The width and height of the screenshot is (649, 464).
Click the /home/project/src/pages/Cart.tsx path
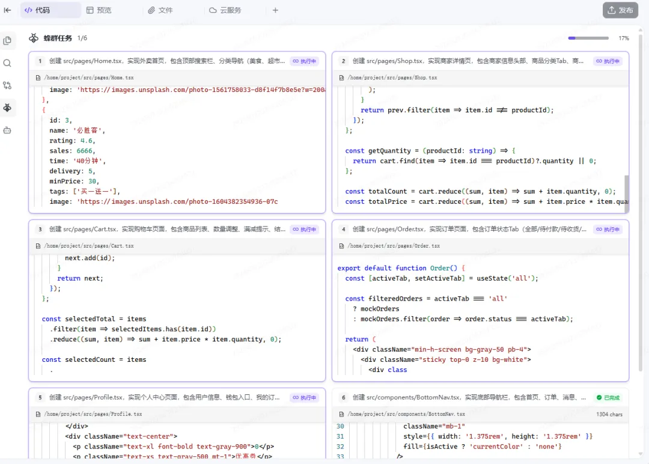(x=89, y=246)
